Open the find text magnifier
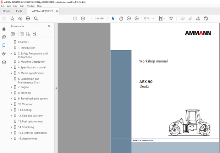 tap(36, 18)
